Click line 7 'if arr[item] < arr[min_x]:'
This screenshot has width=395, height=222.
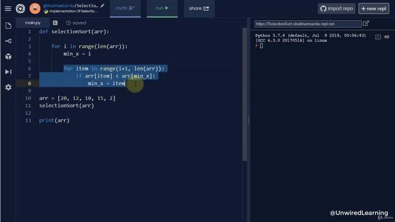pos(115,76)
